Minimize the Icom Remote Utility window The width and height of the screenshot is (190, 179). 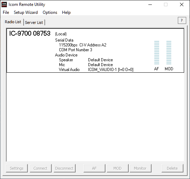[150, 5]
